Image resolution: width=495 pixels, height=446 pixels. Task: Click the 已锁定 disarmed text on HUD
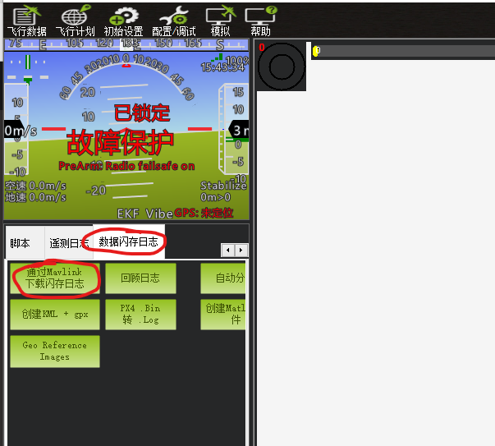coord(142,113)
